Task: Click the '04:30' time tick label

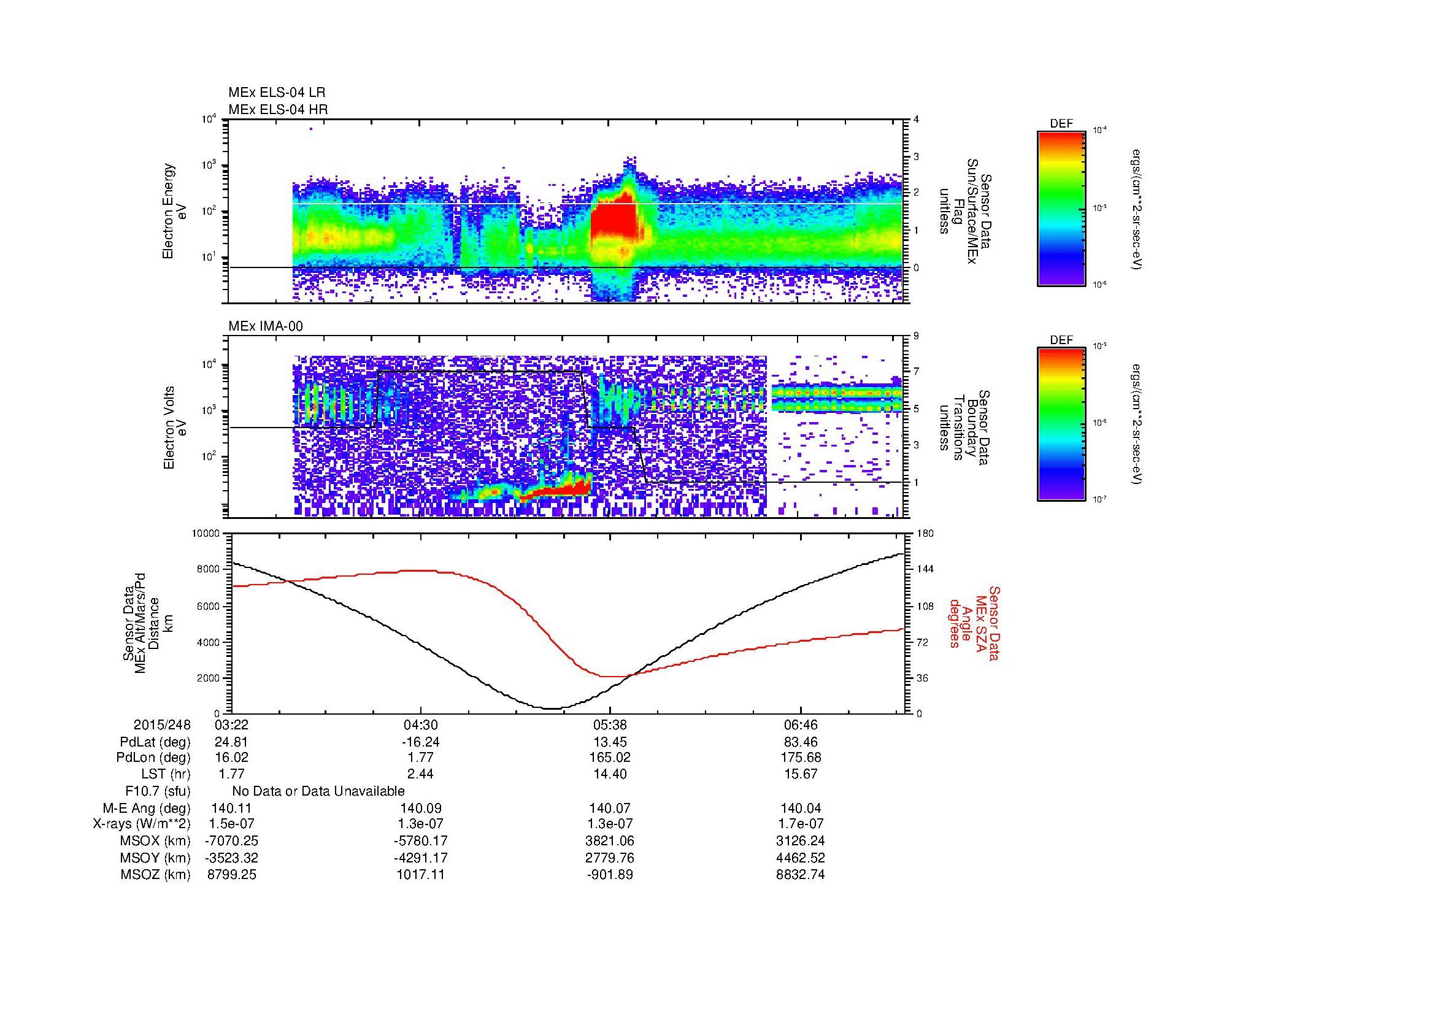Action: point(421,725)
